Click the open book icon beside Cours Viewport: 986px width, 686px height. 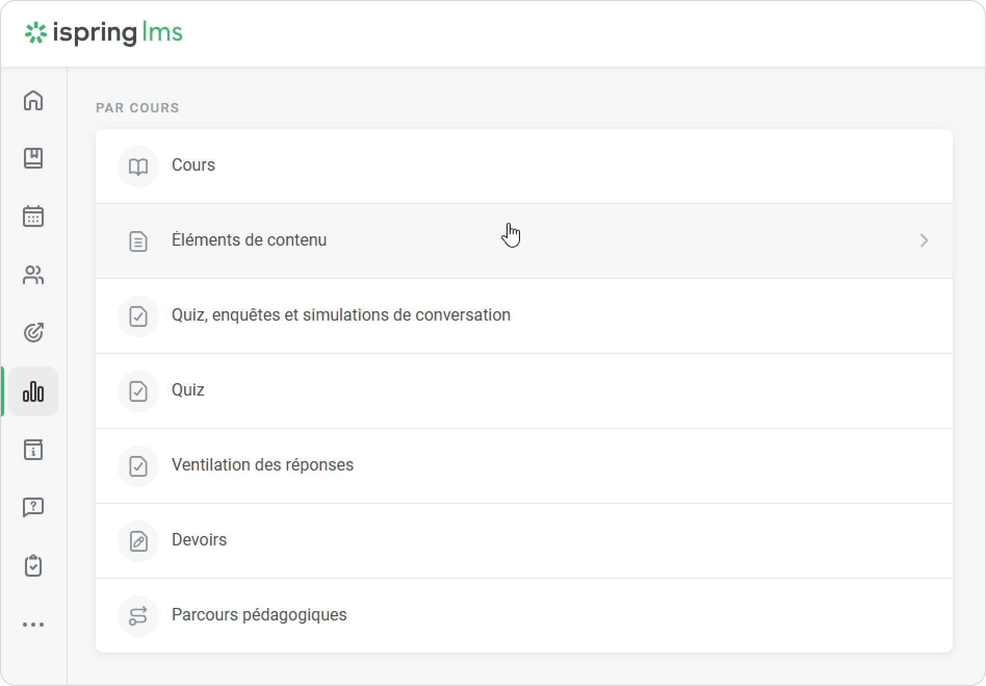(x=138, y=167)
